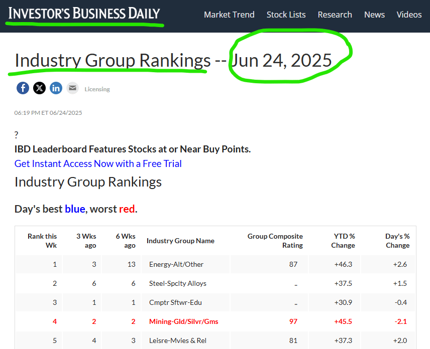Open Investor's Business Daily logo home
Image resolution: width=430 pixels, height=349 pixels.
click(84, 14)
